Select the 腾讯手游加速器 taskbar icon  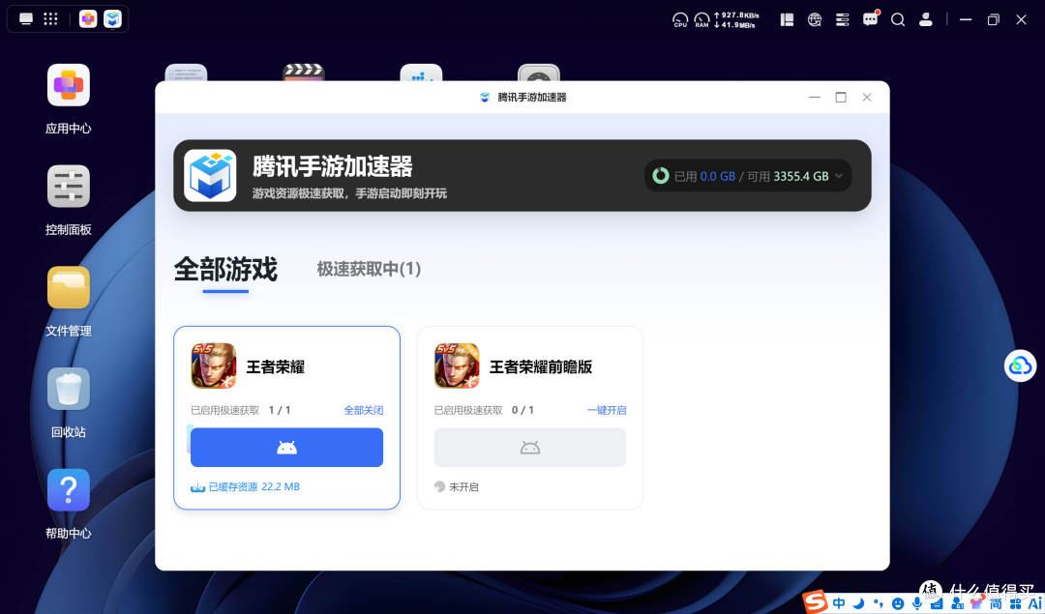(x=112, y=18)
